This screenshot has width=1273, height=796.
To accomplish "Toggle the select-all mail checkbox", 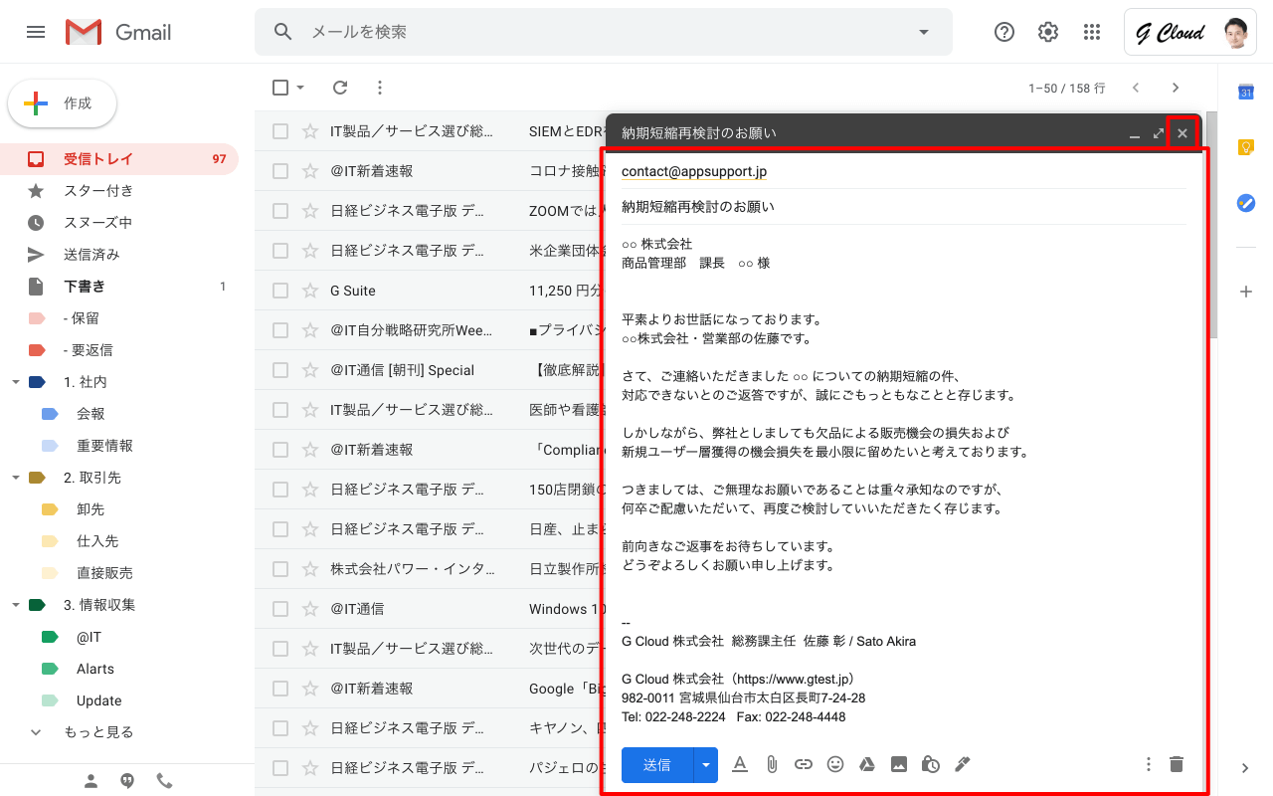I will click(280, 88).
